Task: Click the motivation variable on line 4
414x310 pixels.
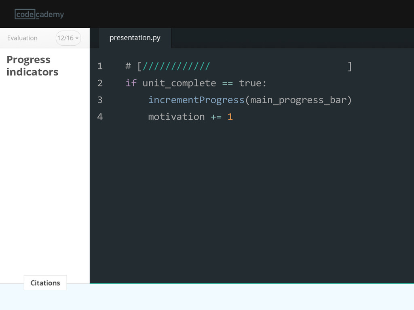Action: pos(176,117)
